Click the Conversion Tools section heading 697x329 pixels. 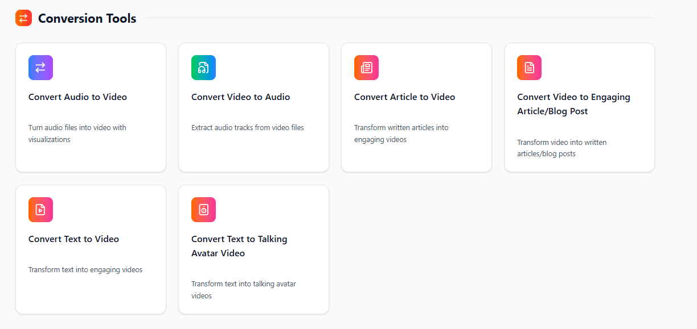[x=87, y=18]
